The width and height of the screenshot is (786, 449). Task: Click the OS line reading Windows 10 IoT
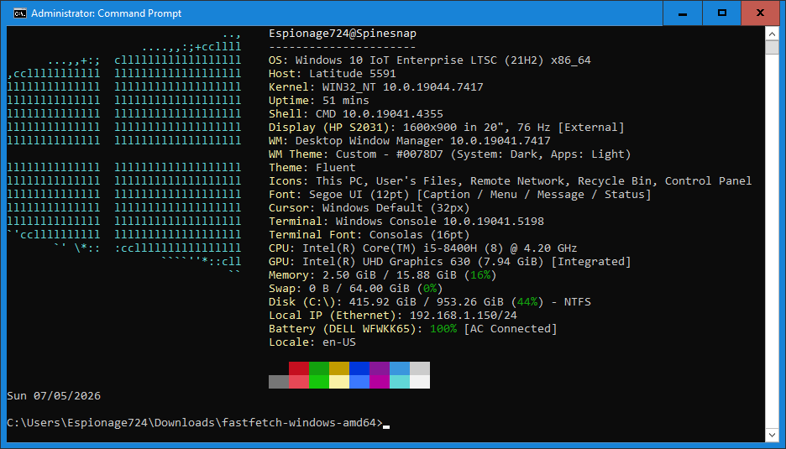coord(430,60)
